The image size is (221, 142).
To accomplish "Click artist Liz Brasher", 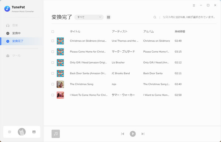I will [x=118, y=63].
